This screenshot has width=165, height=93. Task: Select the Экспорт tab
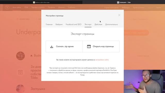pos(88,24)
